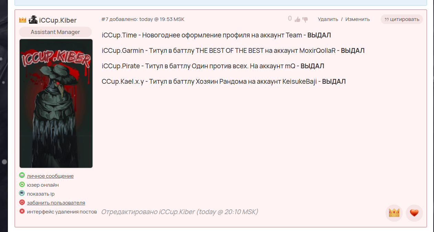The height and width of the screenshot is (232, 434).
Task: Click the plague doctor mini avatar icon
Action: point(33,20)
